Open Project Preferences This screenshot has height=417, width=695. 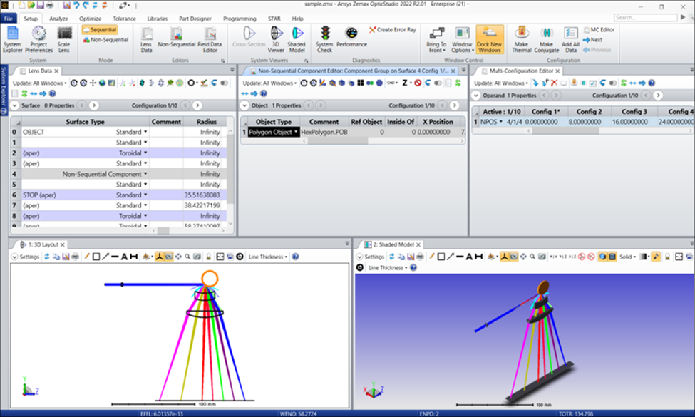(x=38, y=38)
